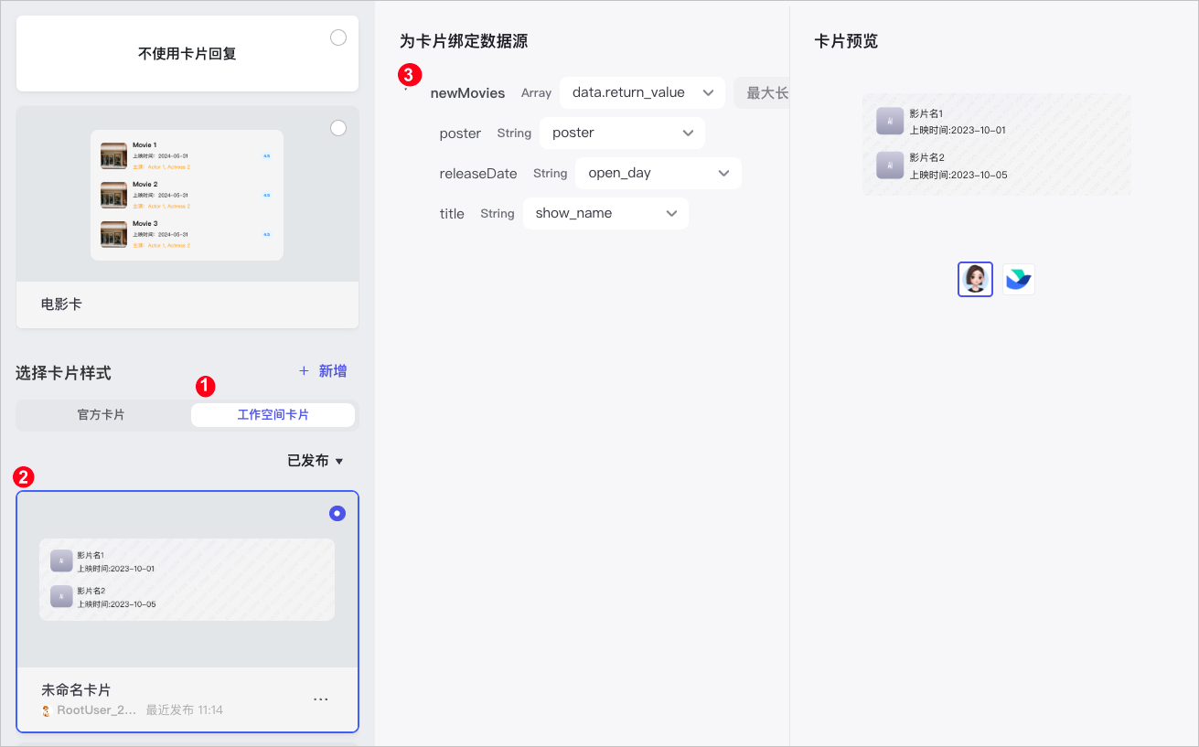The image size is (1199, 747).
Task: Select the 不使用卡片回复 radio button
Action: pyautogui.click(x=338, y=37)
